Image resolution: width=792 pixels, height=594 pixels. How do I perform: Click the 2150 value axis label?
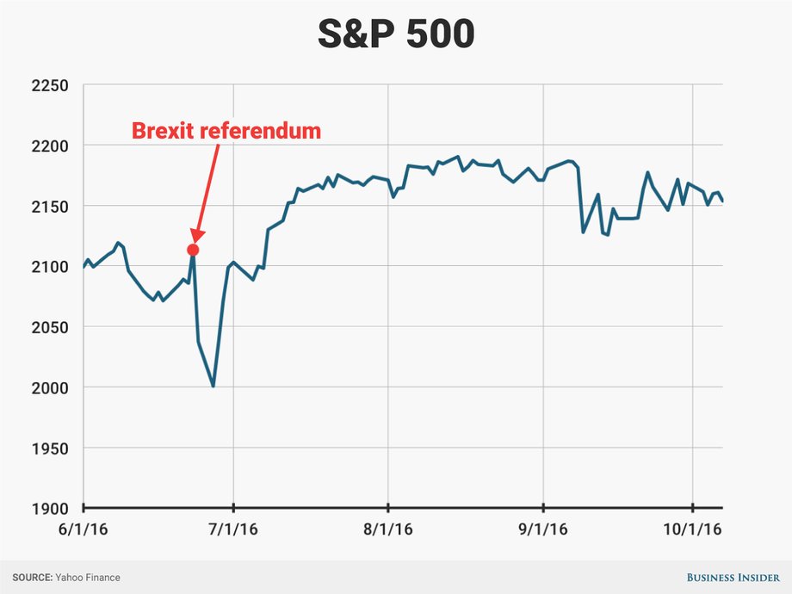pos(50,207)
